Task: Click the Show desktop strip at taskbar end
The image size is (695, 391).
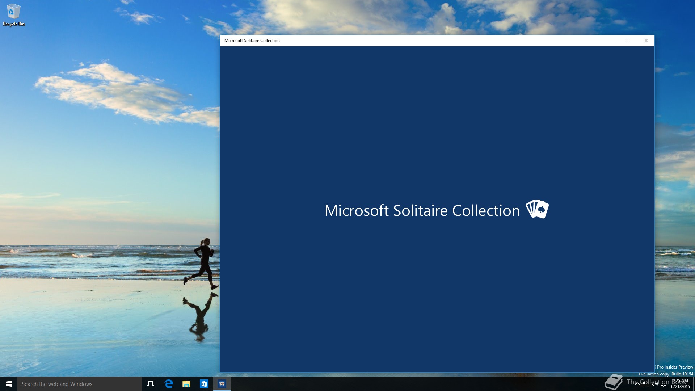Action: coord(694,384)
